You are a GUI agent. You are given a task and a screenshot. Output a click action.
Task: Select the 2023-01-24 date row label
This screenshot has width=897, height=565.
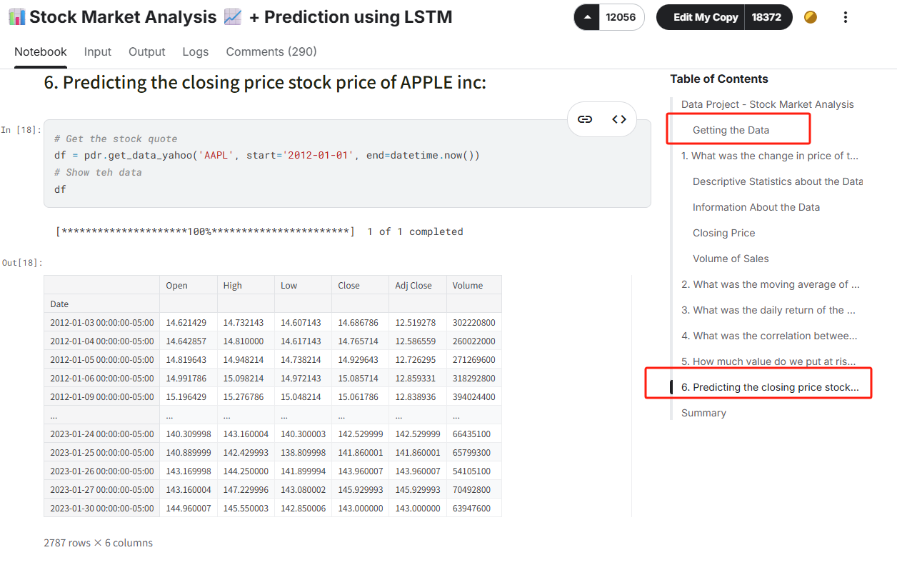(101, 434)
